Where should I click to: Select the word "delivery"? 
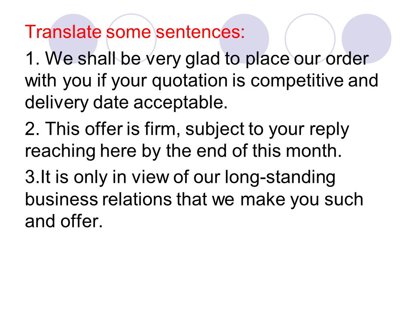tap(57, 103)
